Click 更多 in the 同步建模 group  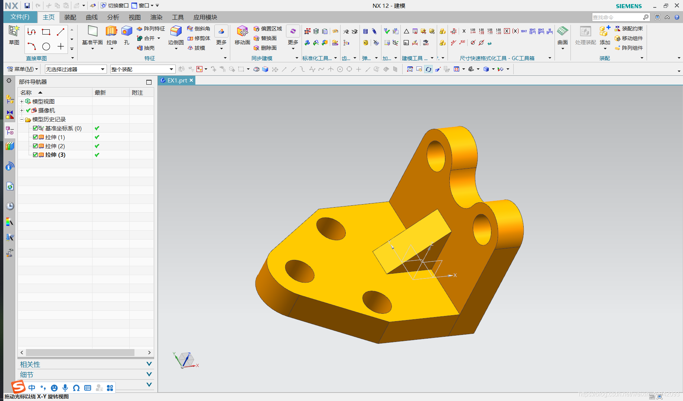pos(293,37)
